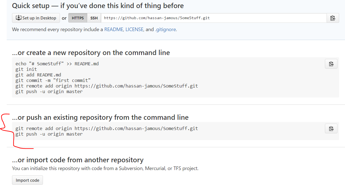Select the HTTPS protocol option
Image resolution: width=345 pixels, height=192 pixels.
click(78, 18)
